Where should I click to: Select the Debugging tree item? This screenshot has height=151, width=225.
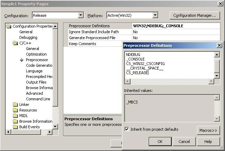pos(28,37)
